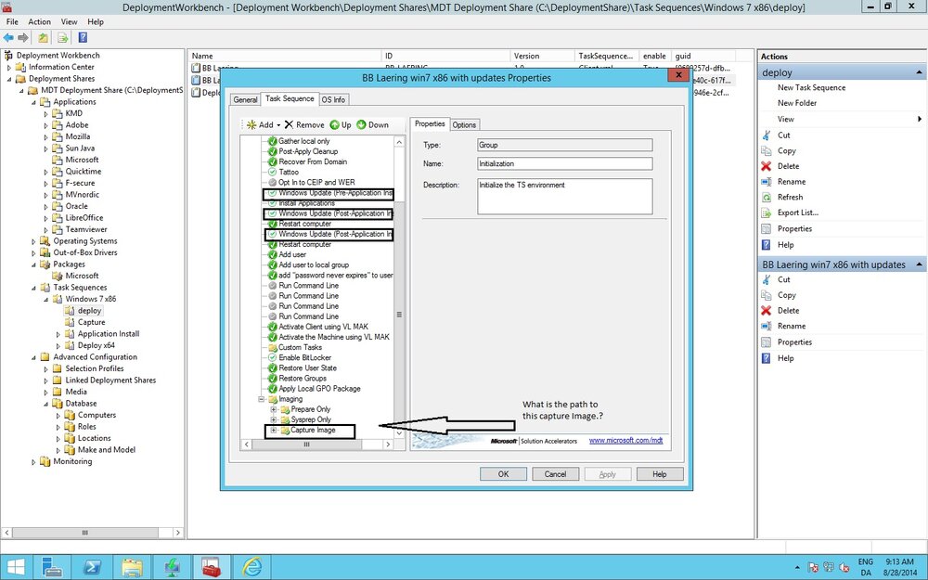Click New Task Sequence action
Viewport: 928px width, 580px height.
coord(811,87)
